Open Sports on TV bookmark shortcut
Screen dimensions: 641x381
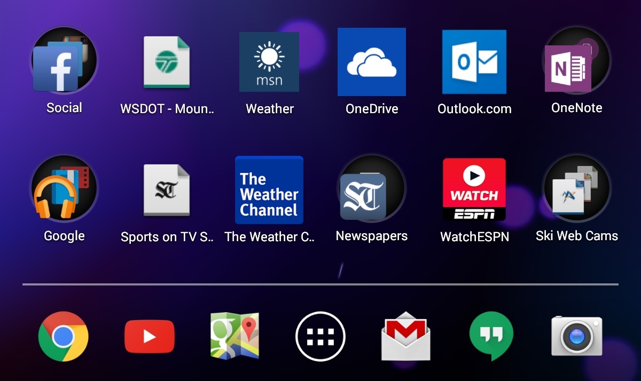pos(167,190)
